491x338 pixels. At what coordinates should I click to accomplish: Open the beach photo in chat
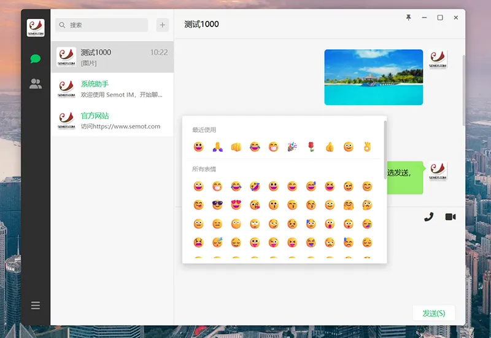[x=373, y=77]
